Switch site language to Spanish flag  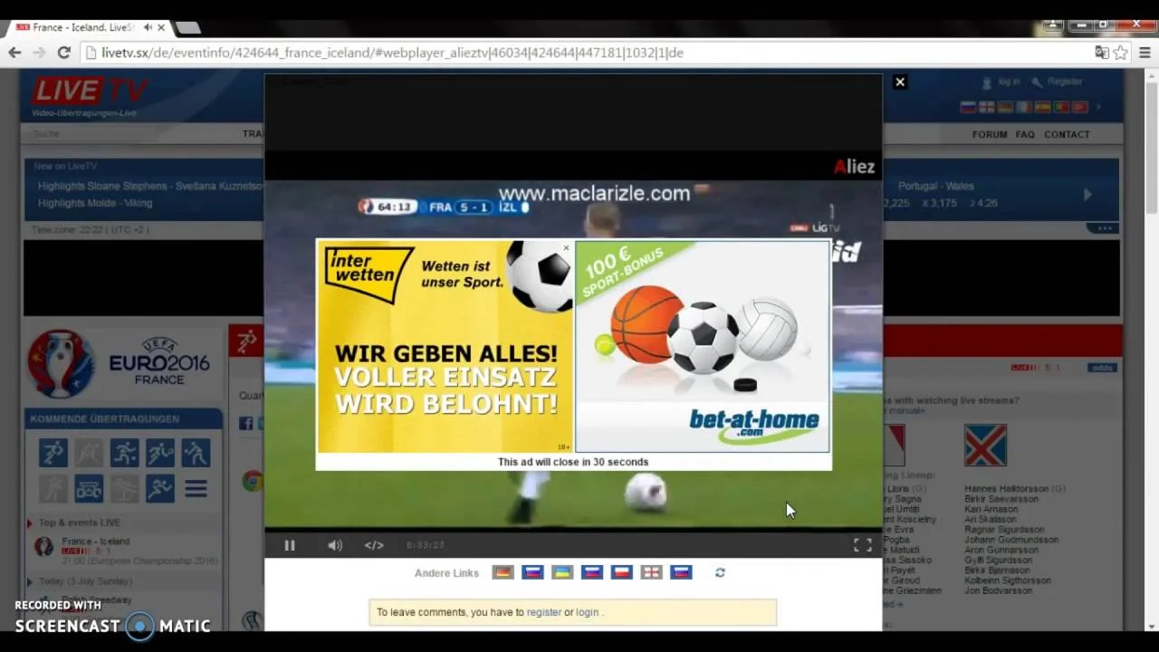pos(1042,107)
